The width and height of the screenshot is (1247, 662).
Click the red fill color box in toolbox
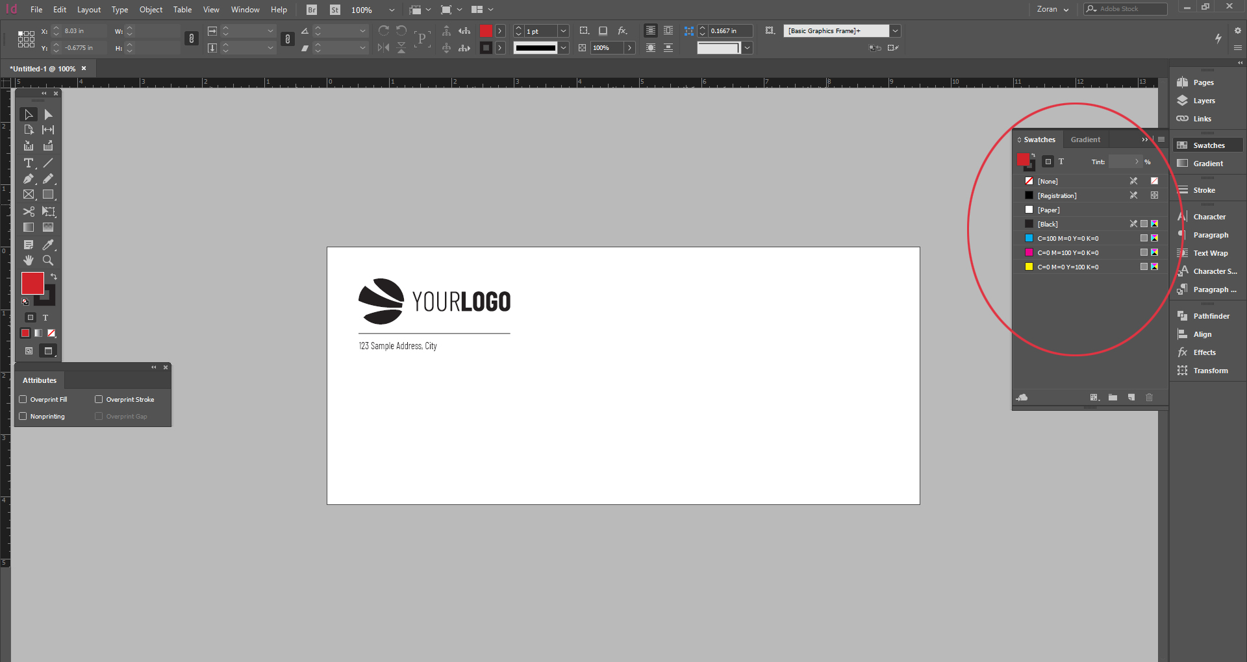pos(32,284)
